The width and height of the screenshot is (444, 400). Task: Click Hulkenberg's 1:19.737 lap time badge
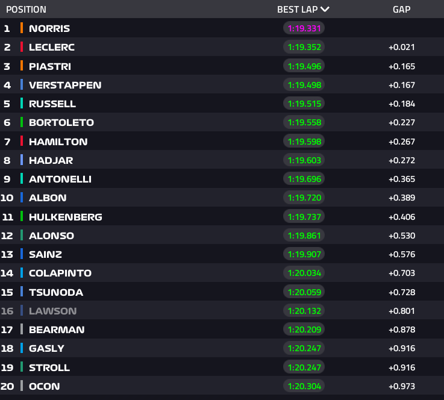point(304,217)
